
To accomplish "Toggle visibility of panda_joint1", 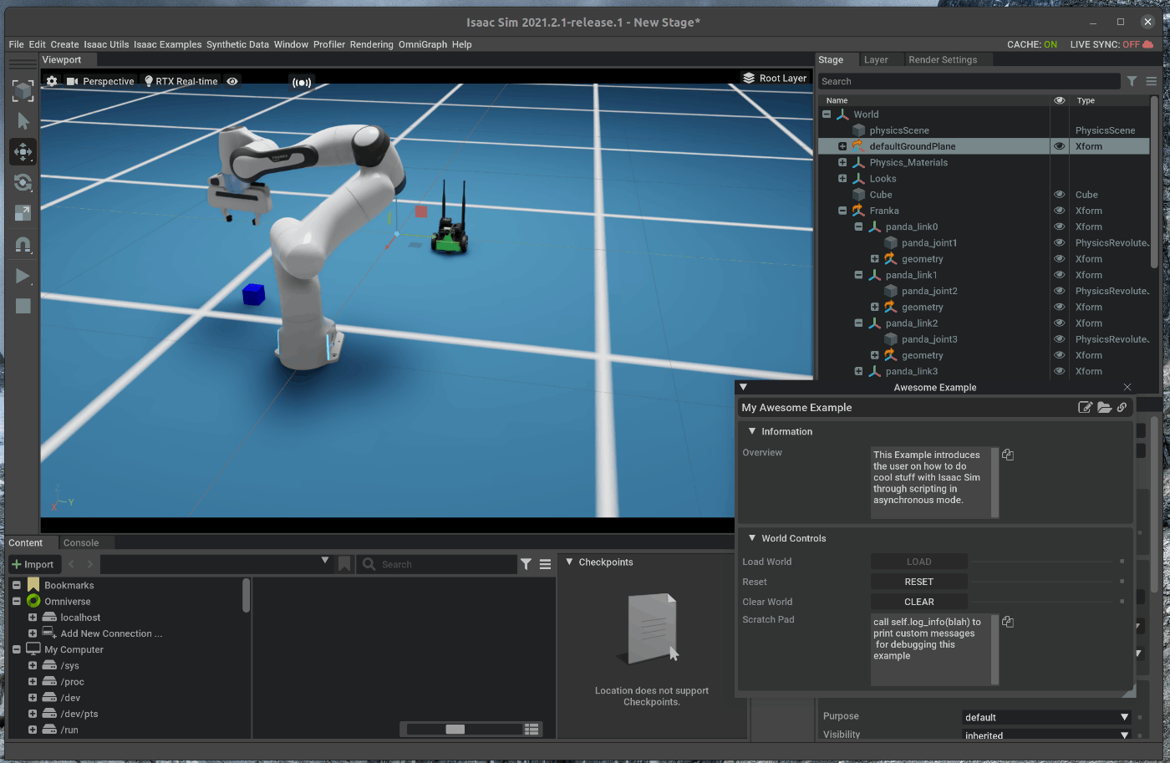I will [1060, 242].
